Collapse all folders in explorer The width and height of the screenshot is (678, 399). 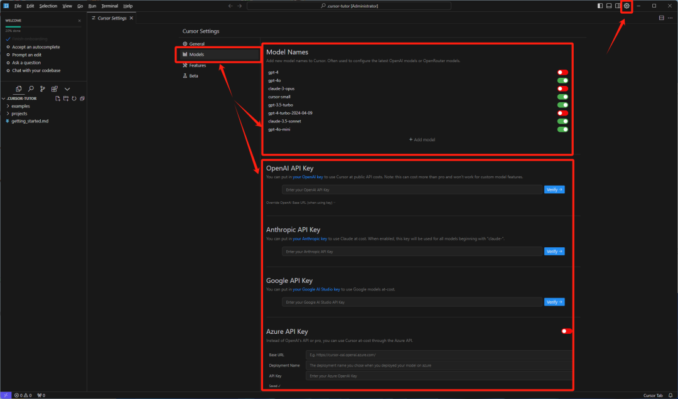82,98
